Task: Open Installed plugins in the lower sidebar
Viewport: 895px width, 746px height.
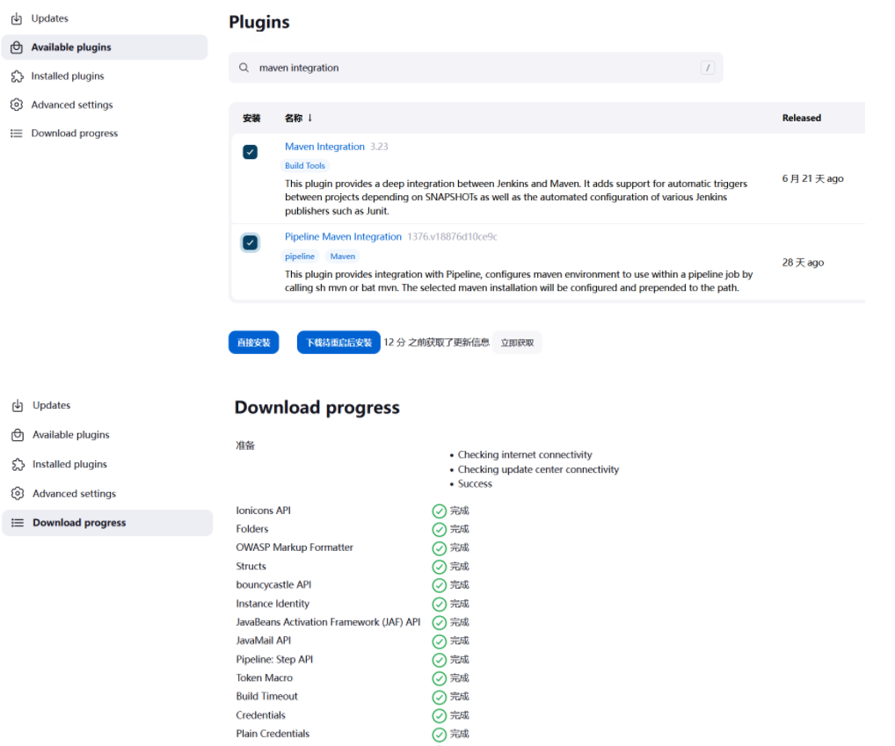Action: tap(69, 464)
